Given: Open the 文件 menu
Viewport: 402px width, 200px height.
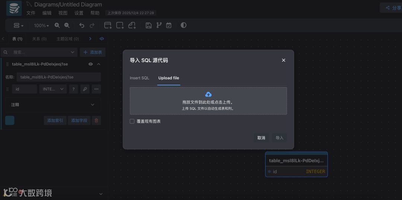Looking at the screenshot, I should click(x=31, y=13).
